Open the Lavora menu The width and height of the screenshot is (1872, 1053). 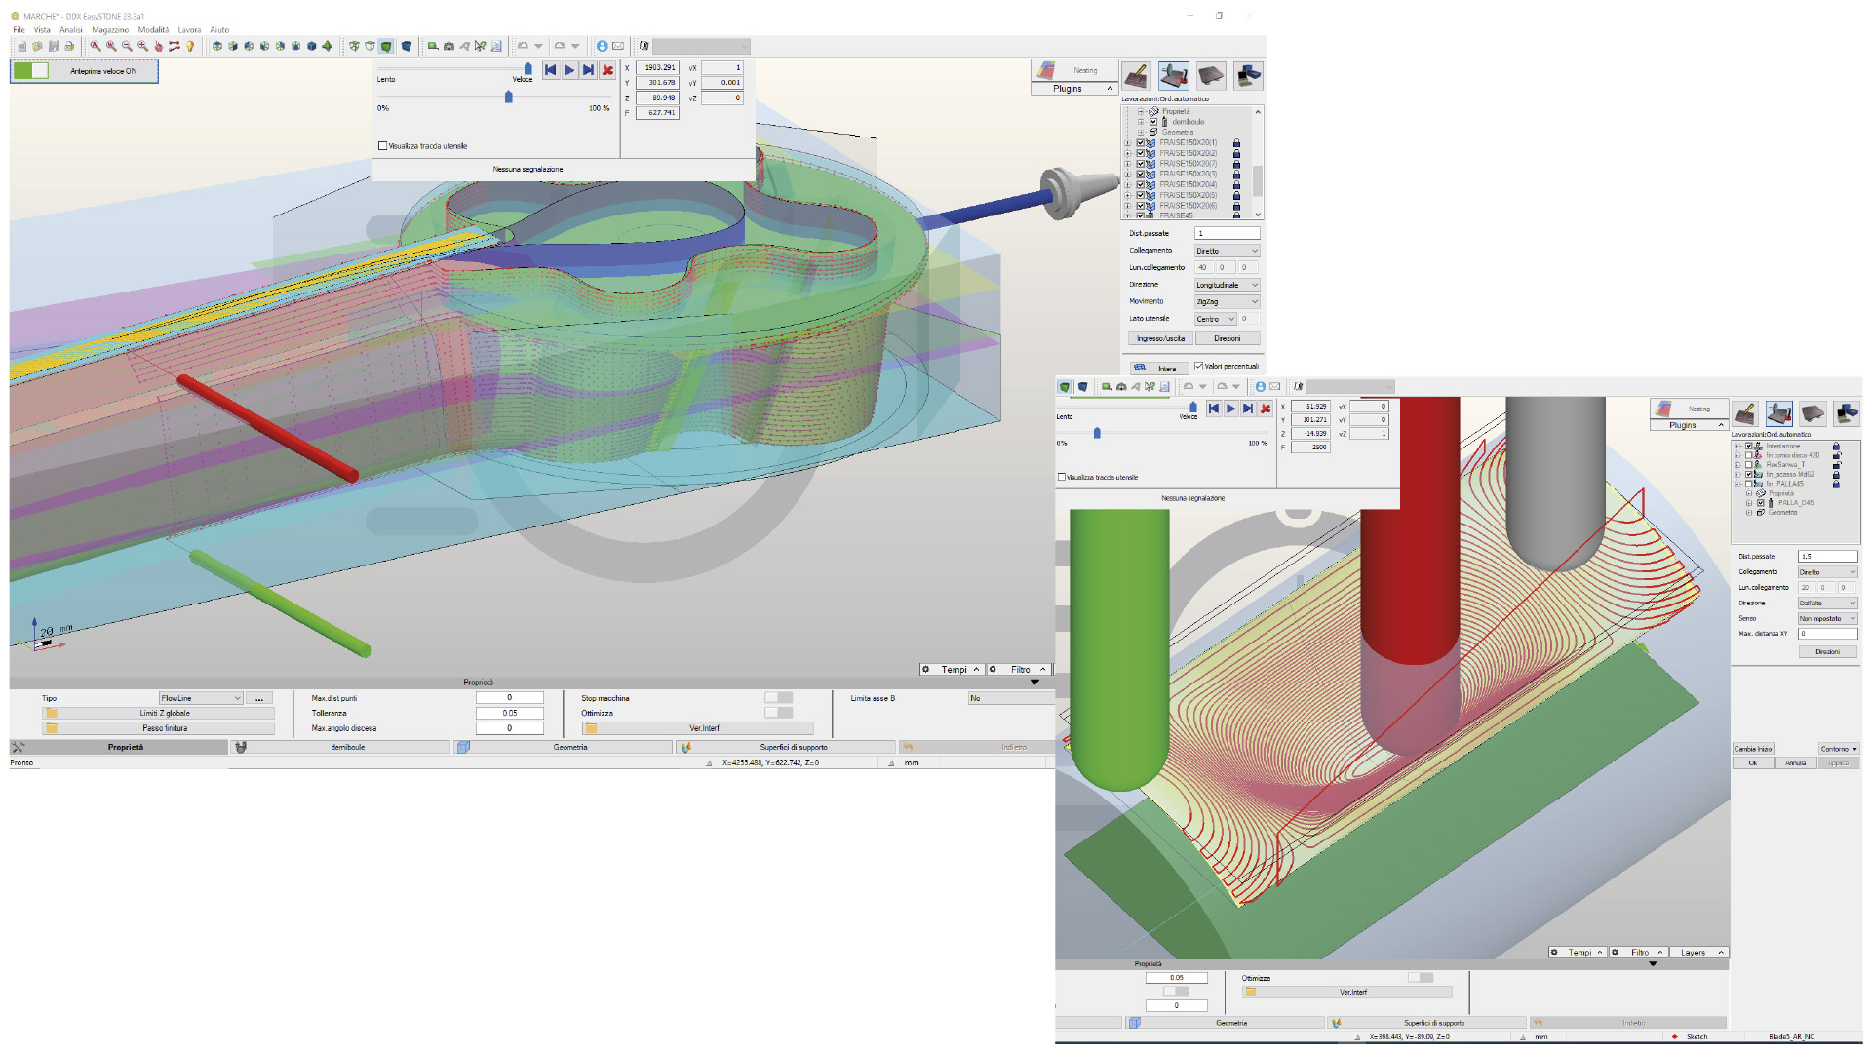[189, 30]
